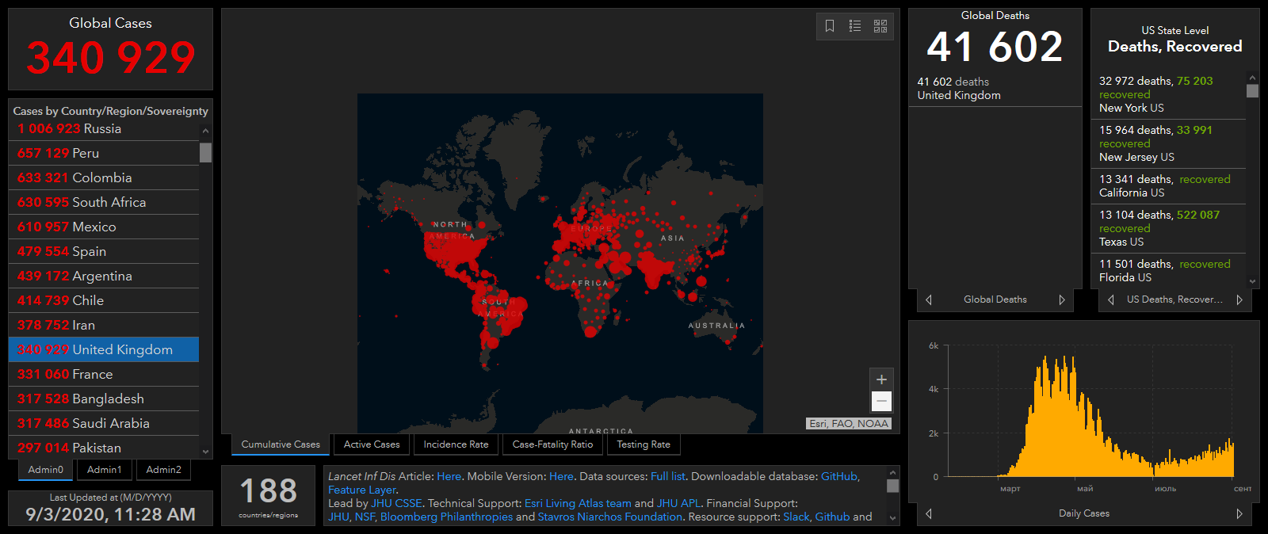
Task: Open the map bookmarks icon
Action: pyautogui.click(x=830, y=26)
